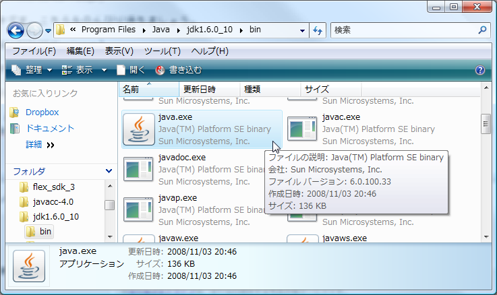Sort by the 種類 column header
Image resolution: width=497 pixels, height=295 pixels.
tap(270, 89)
